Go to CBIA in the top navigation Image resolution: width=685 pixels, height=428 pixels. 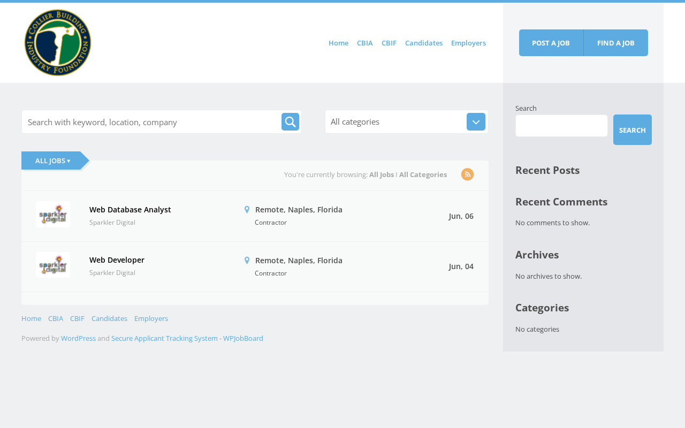tap(365, 43)
